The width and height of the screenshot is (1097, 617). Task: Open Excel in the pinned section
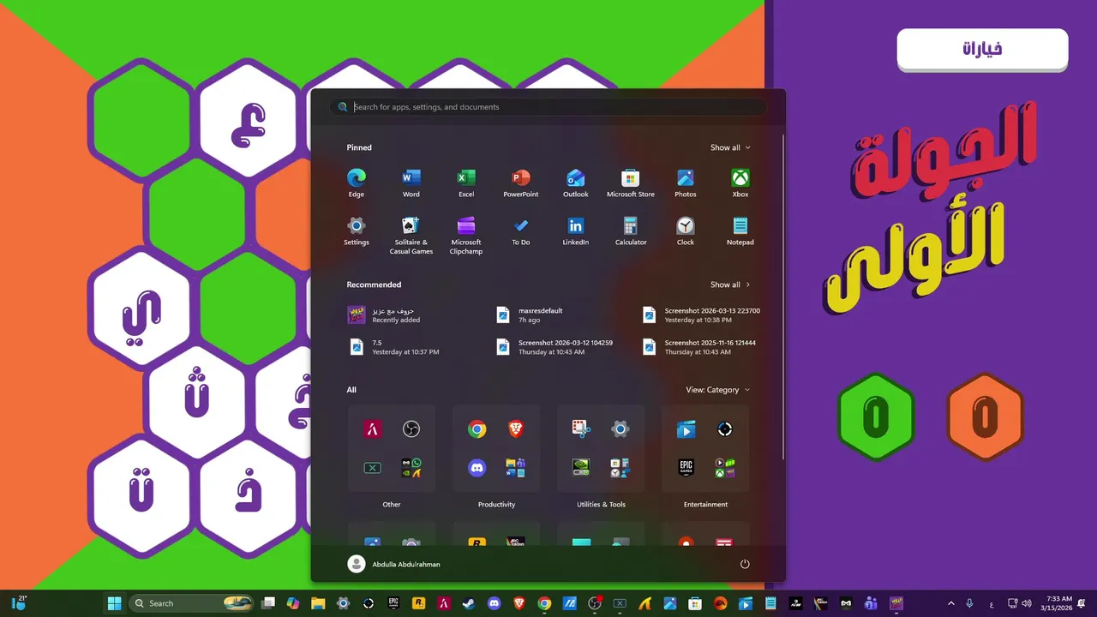(466, 183)
